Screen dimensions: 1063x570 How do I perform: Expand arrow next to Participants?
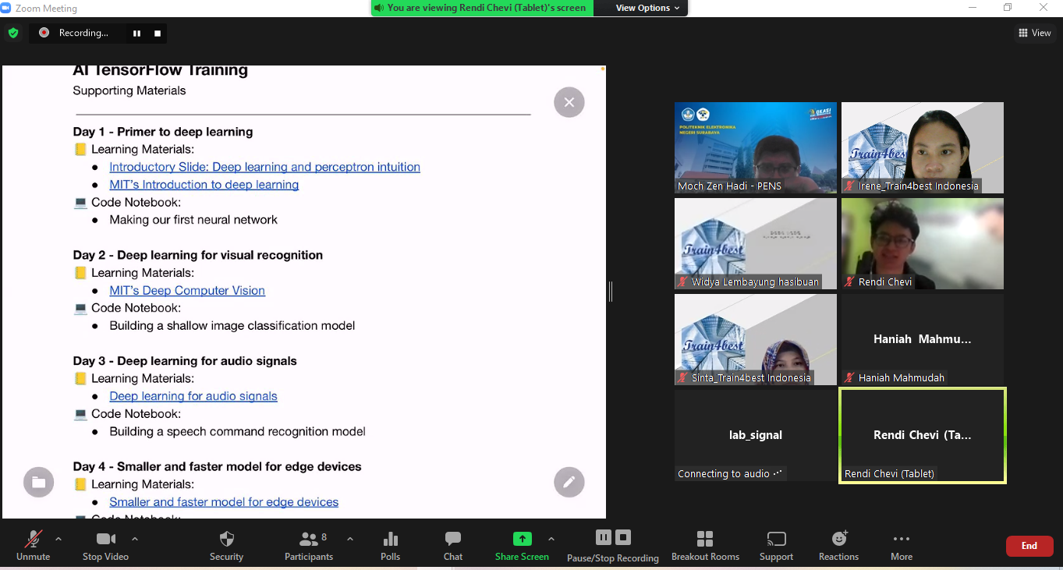349,539
